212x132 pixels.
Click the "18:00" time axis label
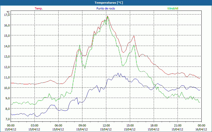[x=154, y=126]
